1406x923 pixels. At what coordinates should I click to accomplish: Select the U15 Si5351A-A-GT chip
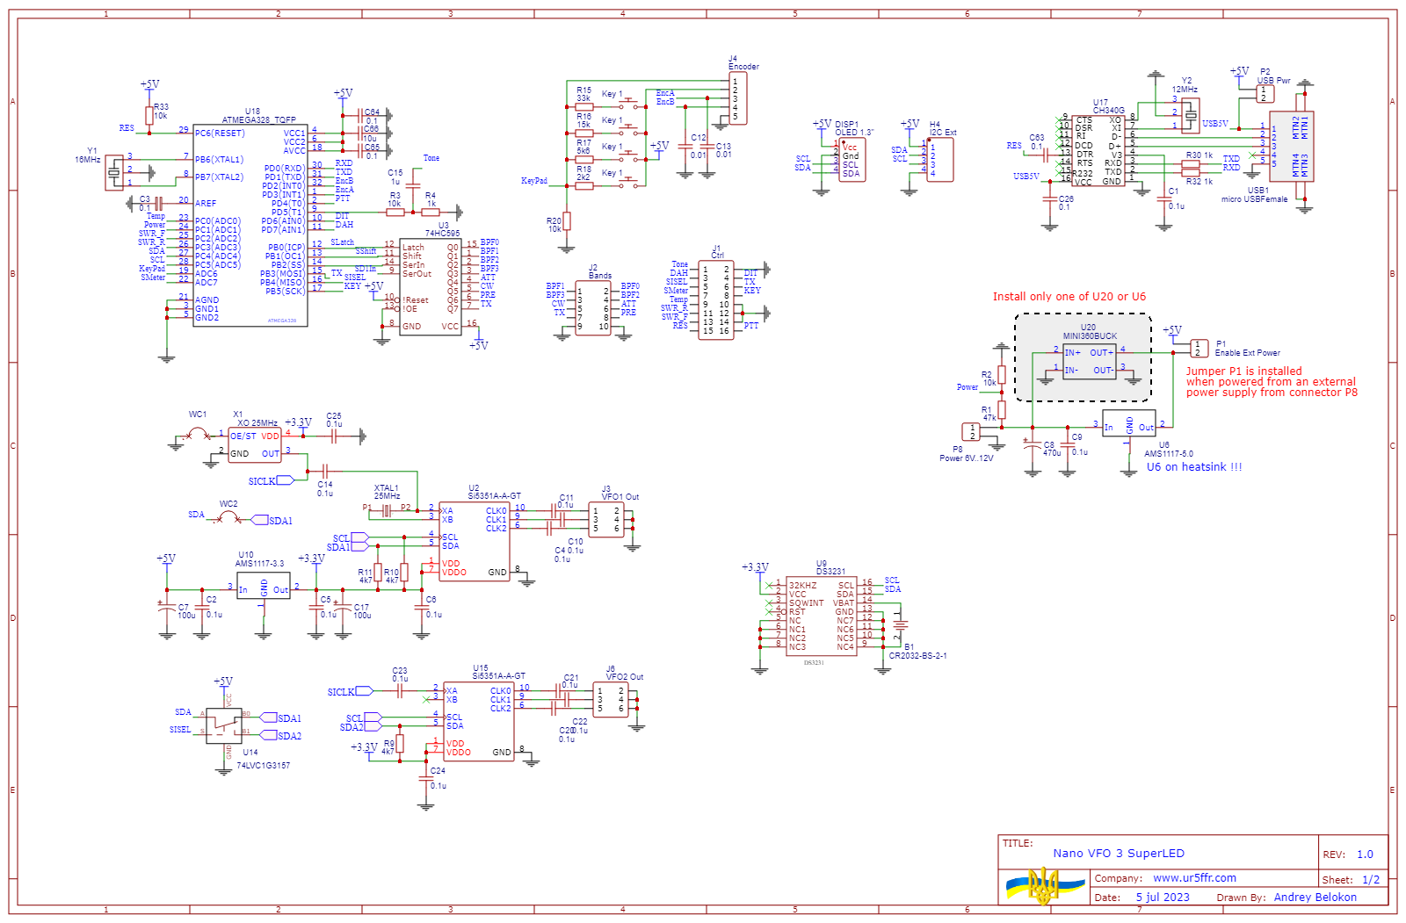(x=479, y=721)
